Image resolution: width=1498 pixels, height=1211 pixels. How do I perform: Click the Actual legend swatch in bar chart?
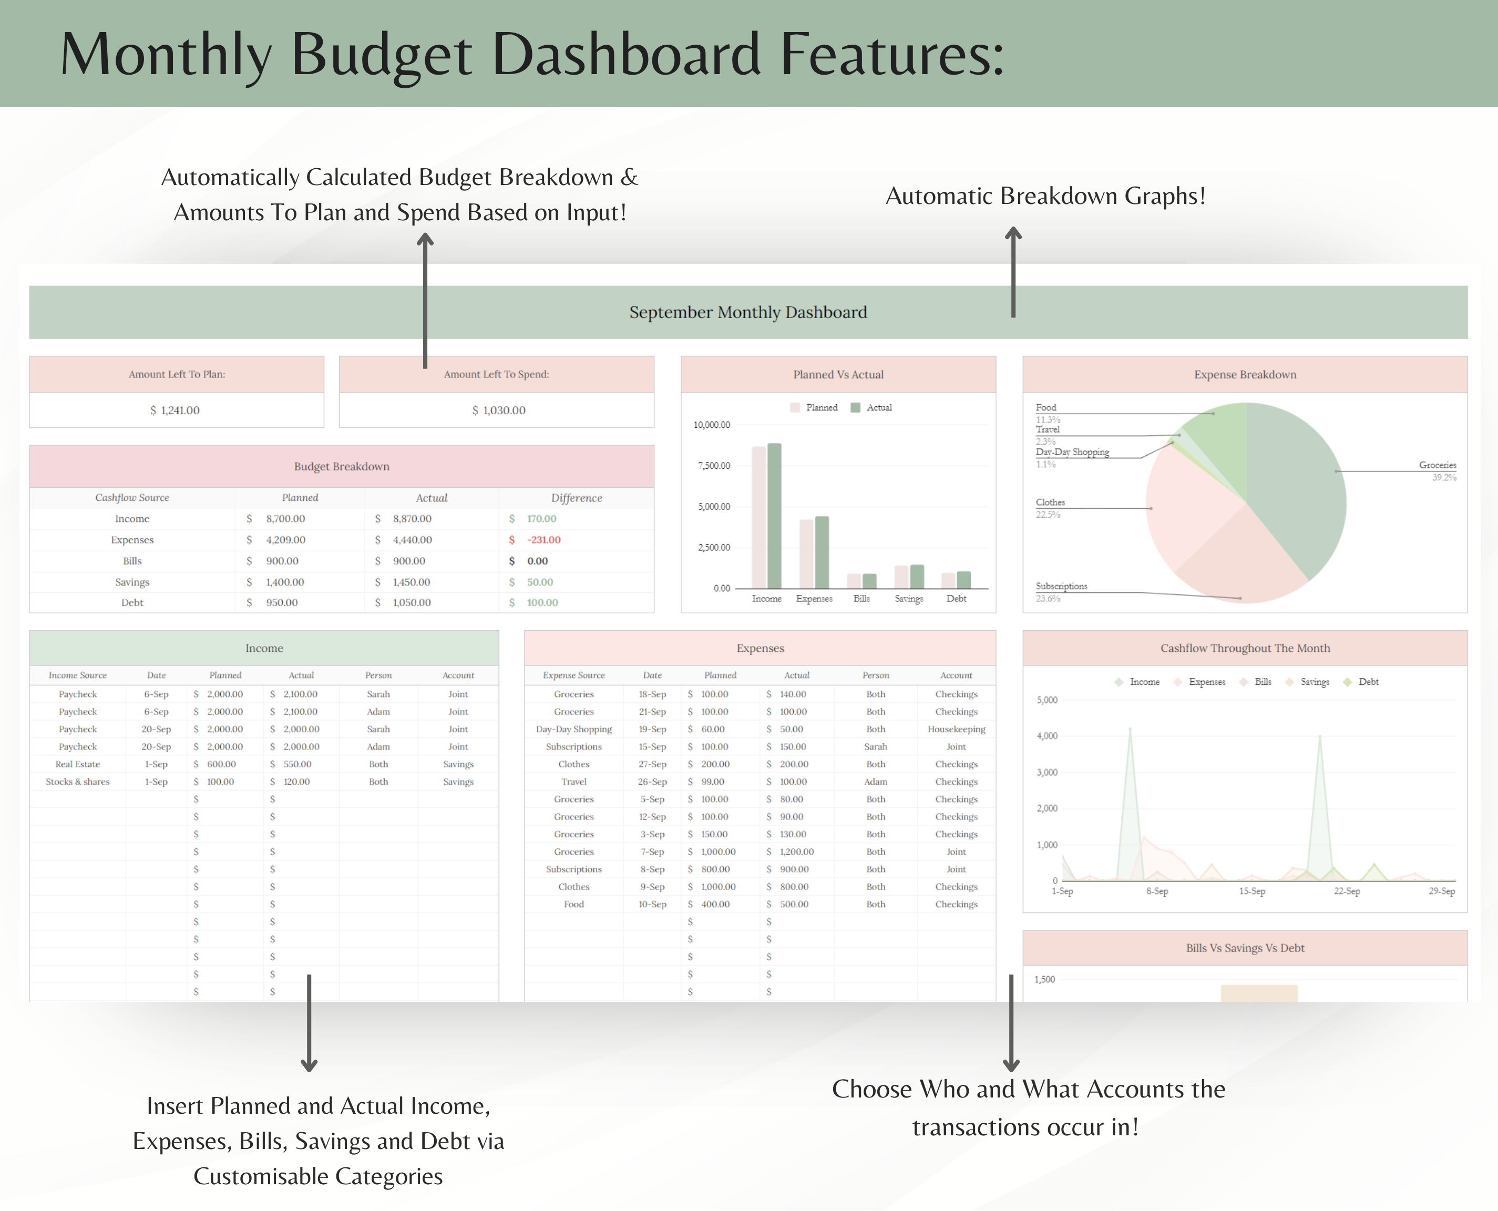(855, 407)
